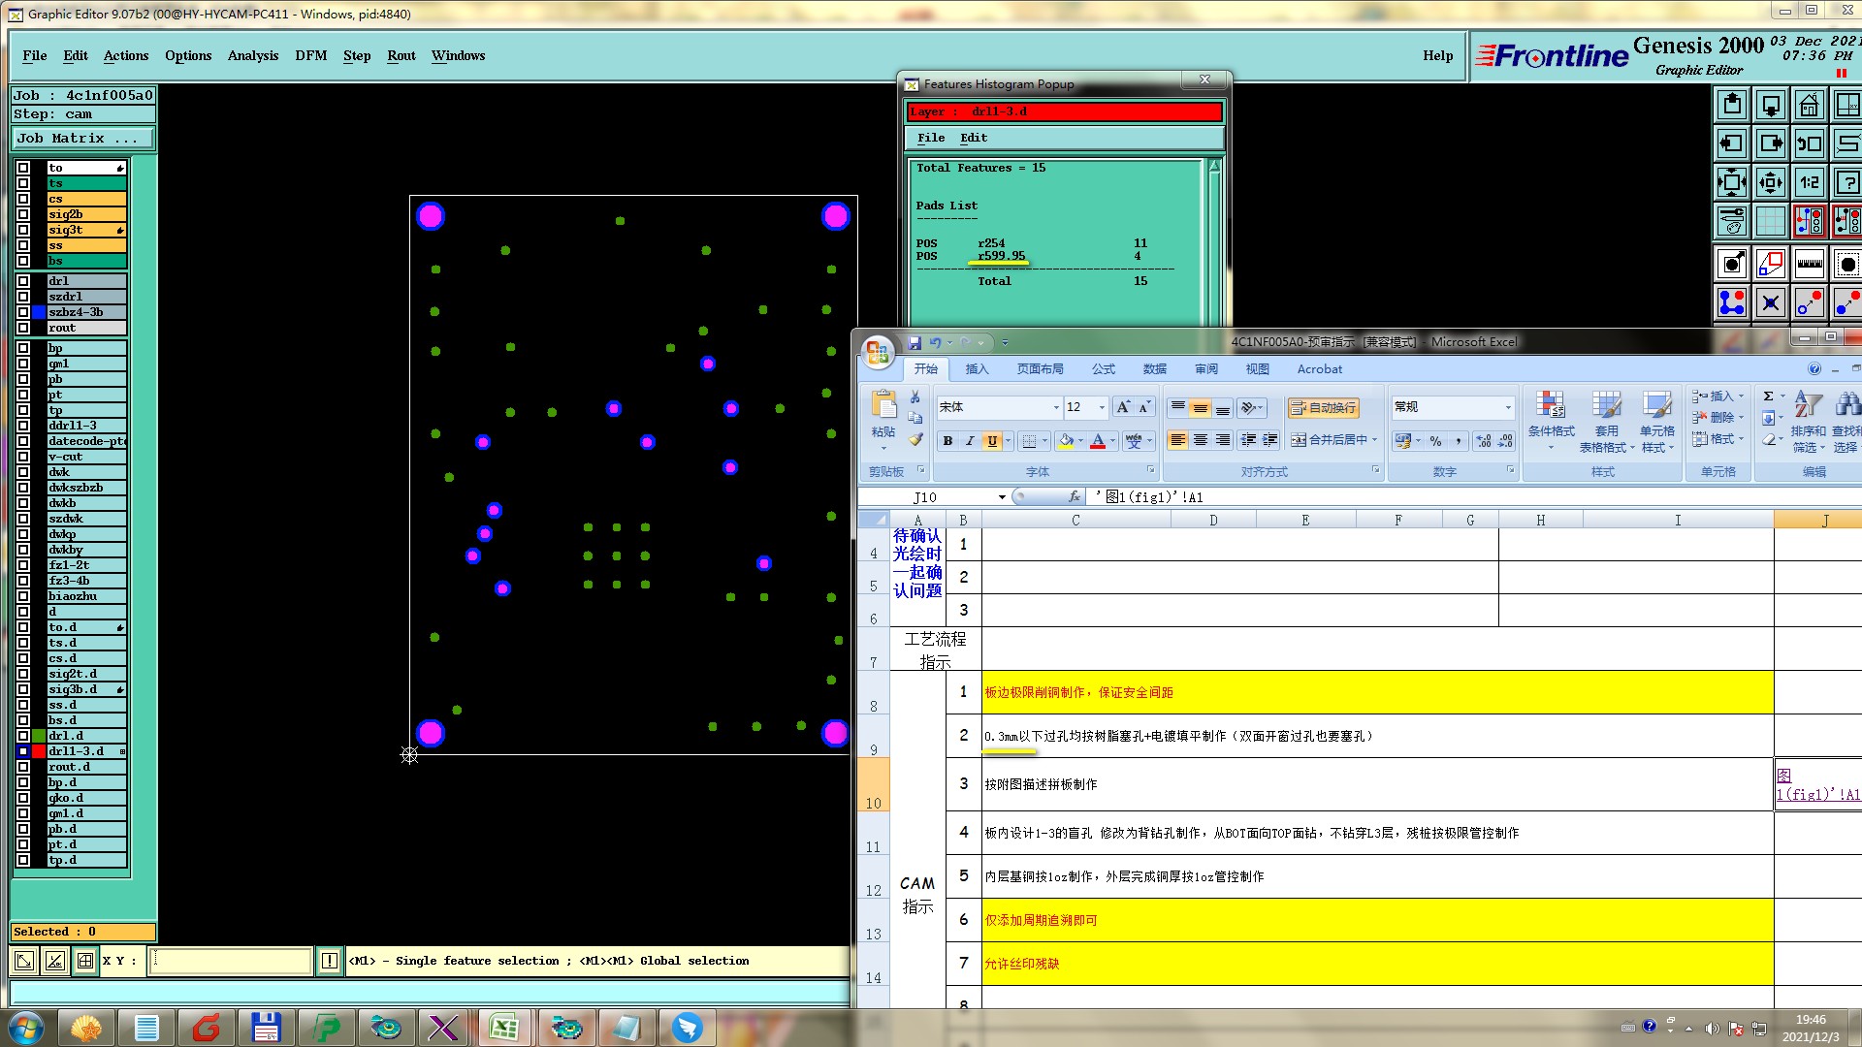Click the Bold button in Excel ribbon

tap(947, 441)
